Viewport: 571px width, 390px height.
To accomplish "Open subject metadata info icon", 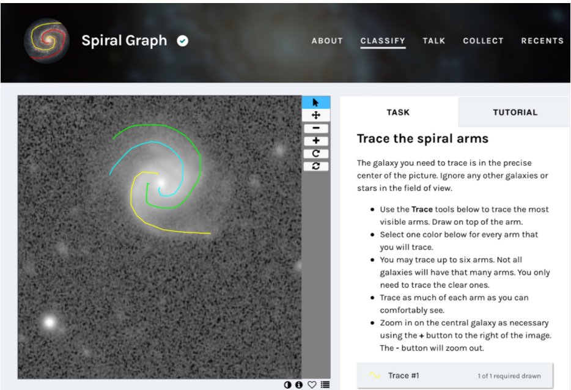I will click(299, 384).
